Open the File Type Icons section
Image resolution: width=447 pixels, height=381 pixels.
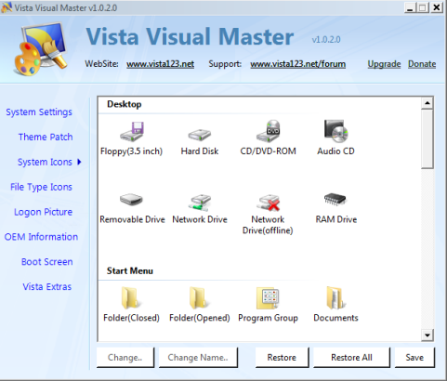click(x=41, y=187)
